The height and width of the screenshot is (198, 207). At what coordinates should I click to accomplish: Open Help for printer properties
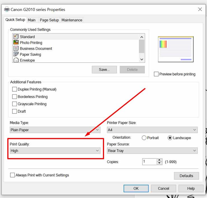click(191, 188)
